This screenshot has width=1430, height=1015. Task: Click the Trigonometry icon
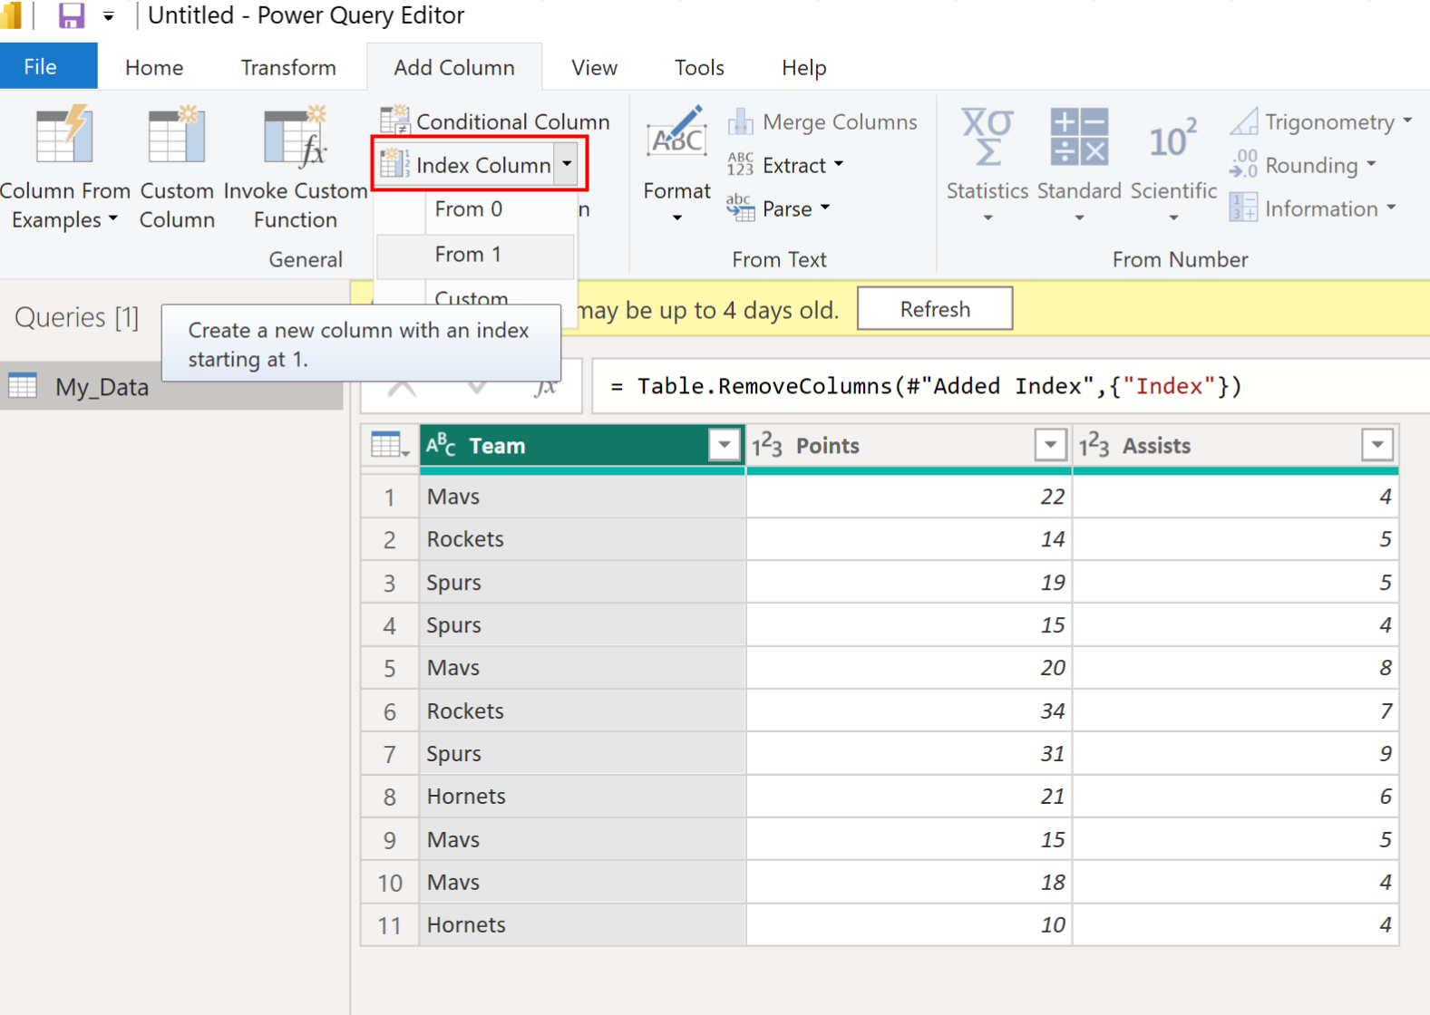[1244, 121]
